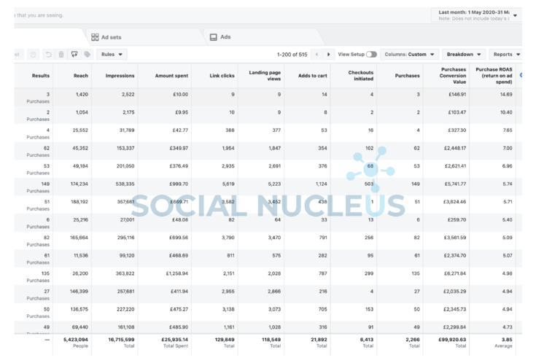Open the Columns: Custom dropdown
This screenshot has width=536, height=363.
tap(409, 55)
